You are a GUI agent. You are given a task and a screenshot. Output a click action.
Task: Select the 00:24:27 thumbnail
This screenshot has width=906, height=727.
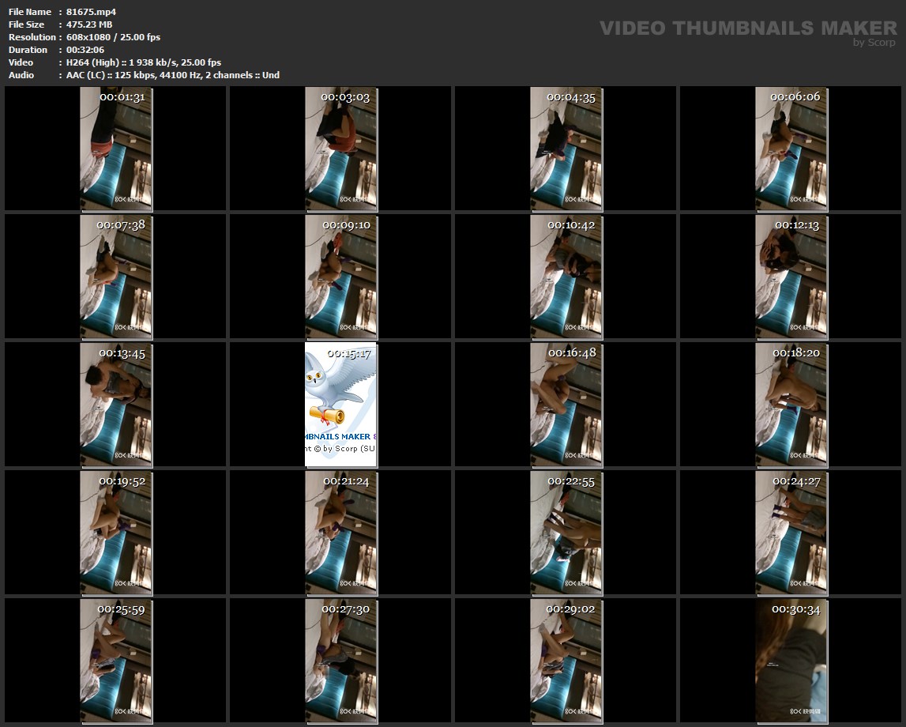[791, 533]
